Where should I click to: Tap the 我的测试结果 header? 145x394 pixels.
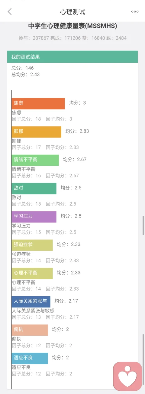(x=72, y=57)
